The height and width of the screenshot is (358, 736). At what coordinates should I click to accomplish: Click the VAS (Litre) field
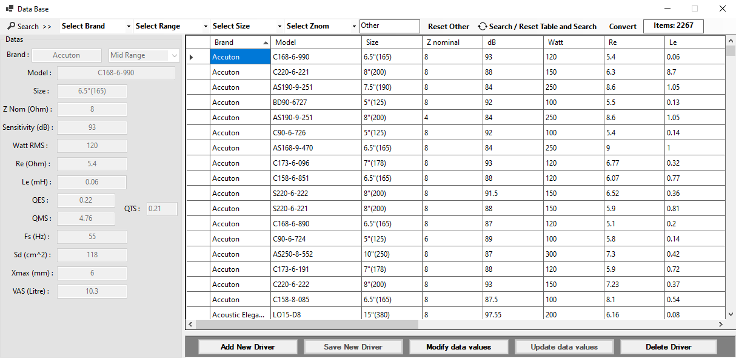[92, 291]
